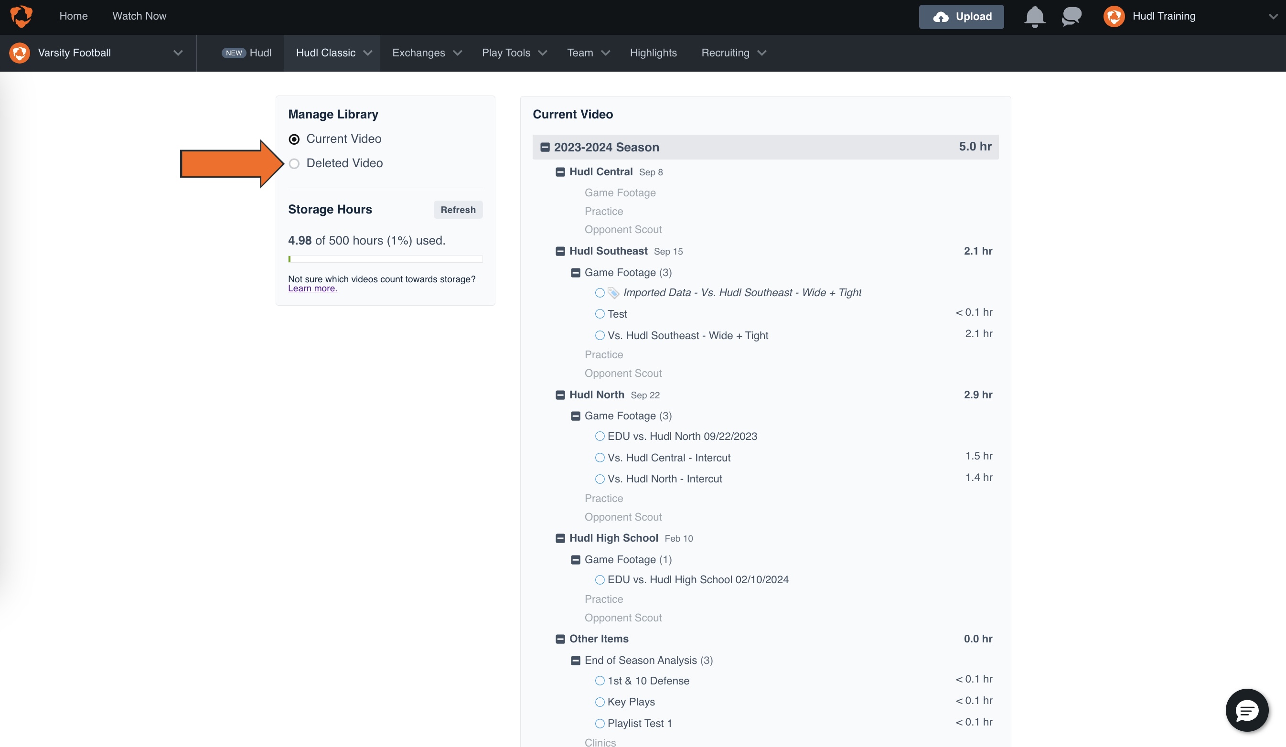This screenshot has width=1286, height=747.
Task: Select the Test video circle
Action: pyautogui.click(x=600, y=314)
